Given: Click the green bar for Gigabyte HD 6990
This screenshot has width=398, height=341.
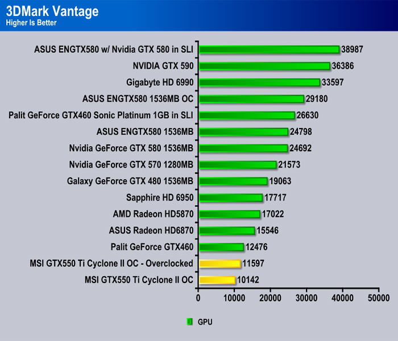Looking at the screenshot, I should 259,82.
